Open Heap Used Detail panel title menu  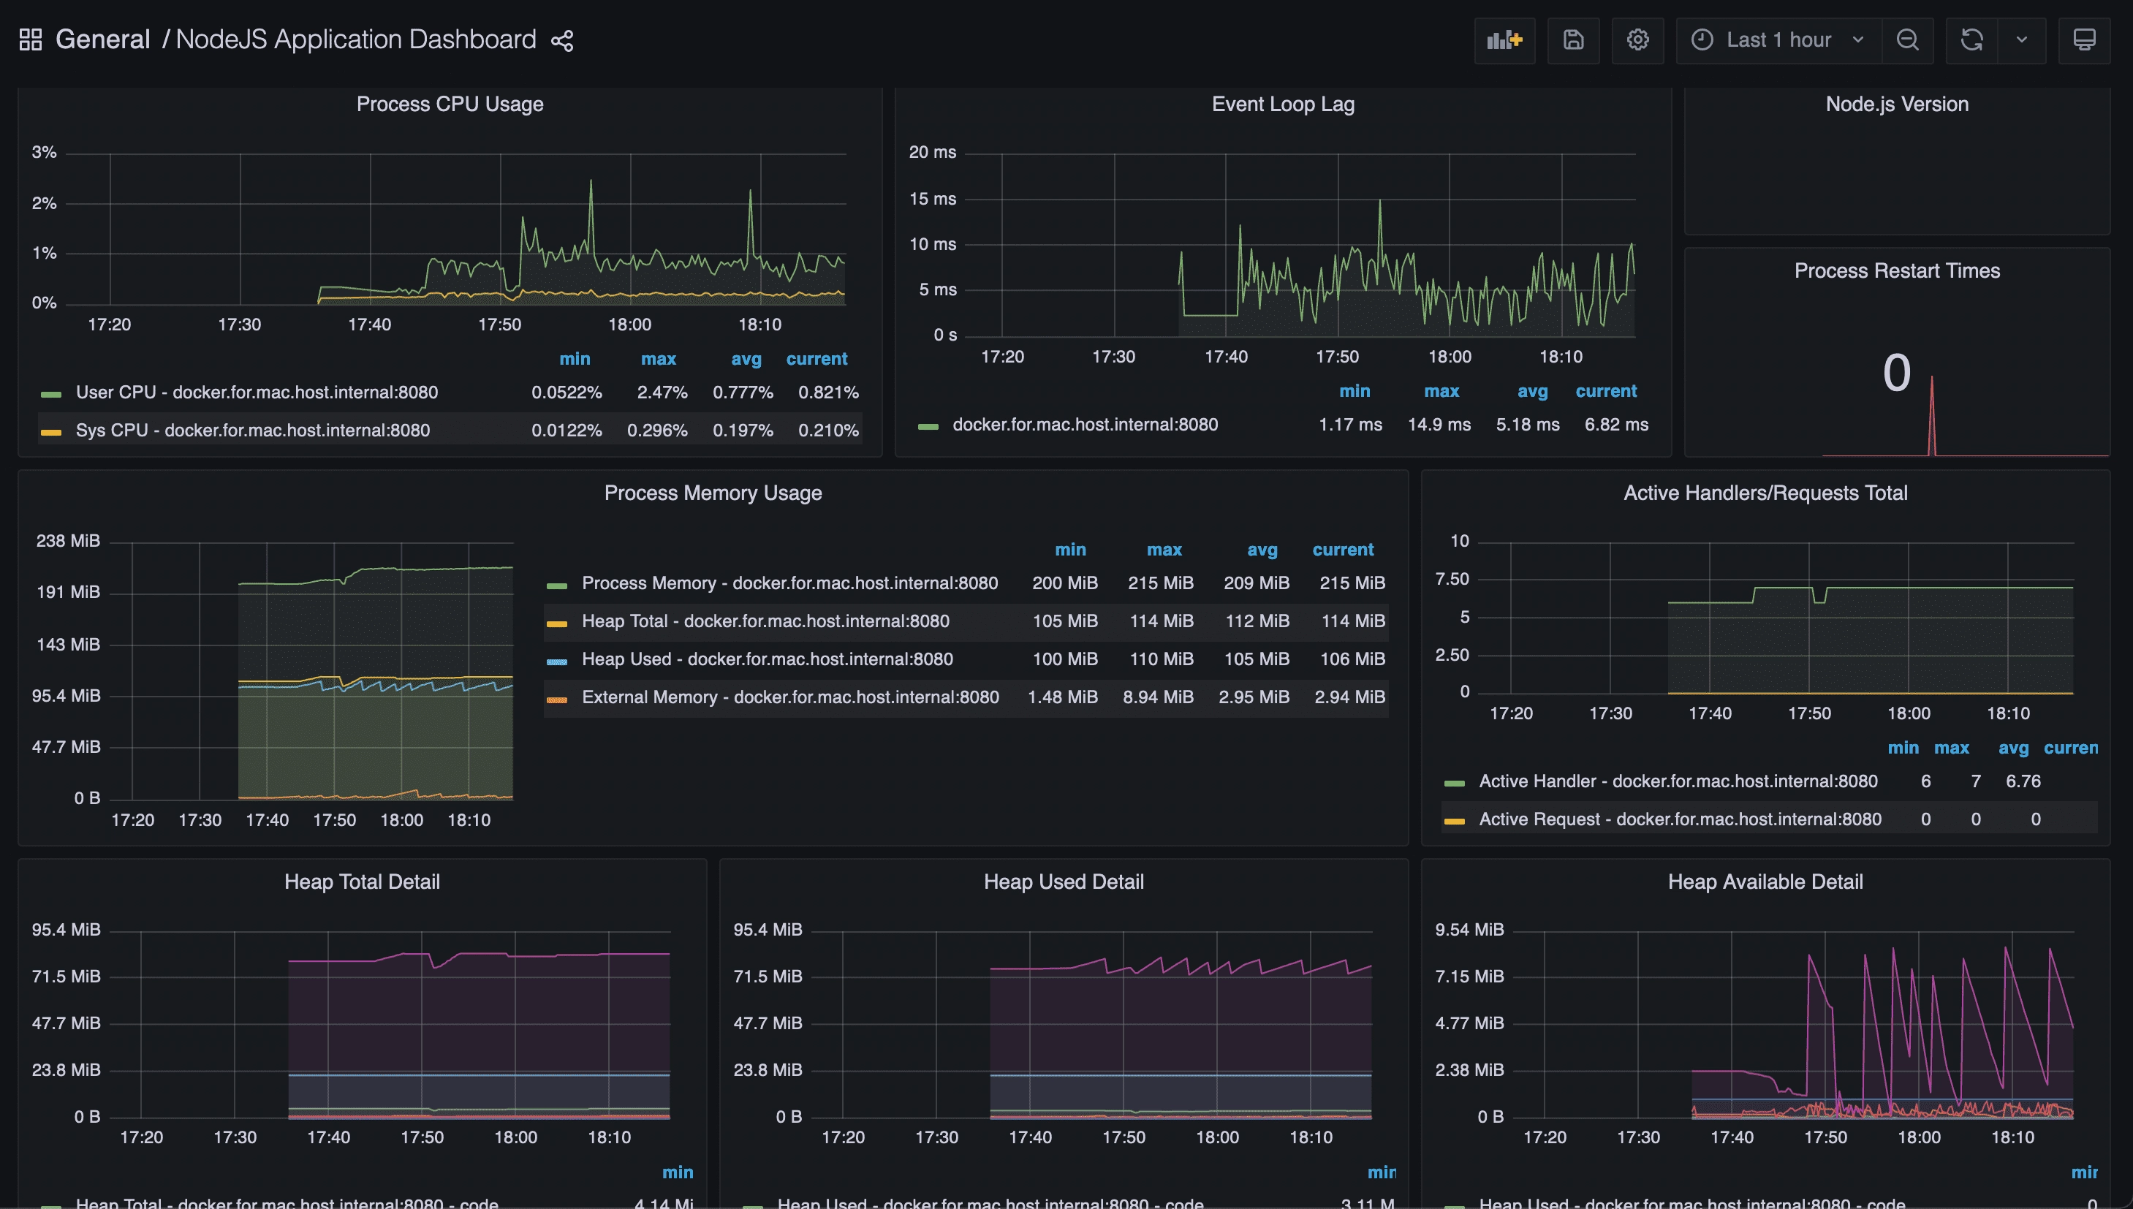(x=1064, y=881)
